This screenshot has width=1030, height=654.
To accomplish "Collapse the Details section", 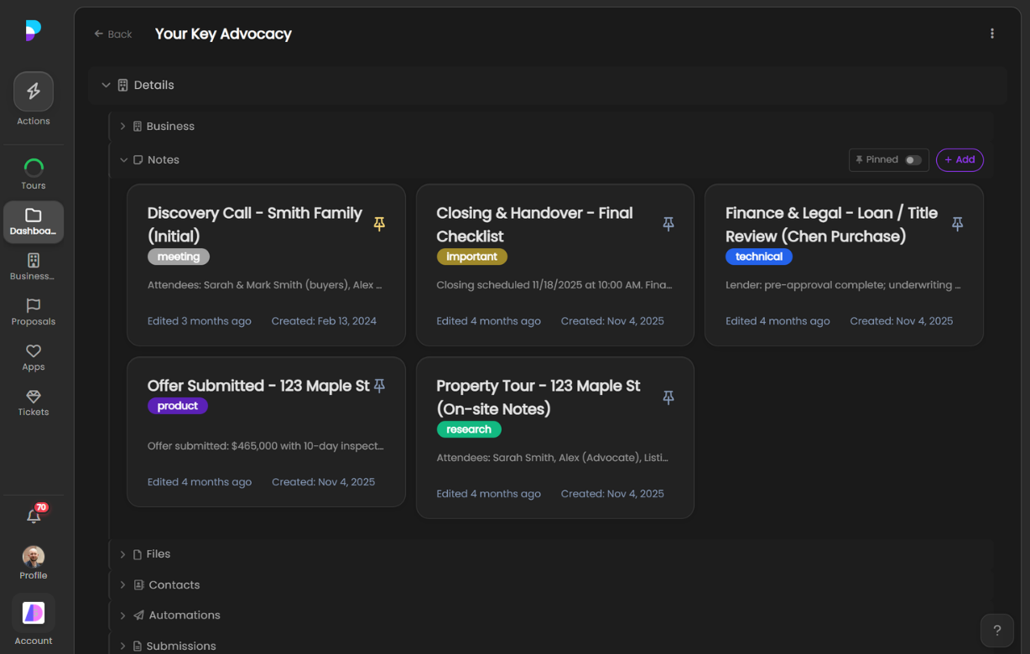I will (x=106, y=86).
